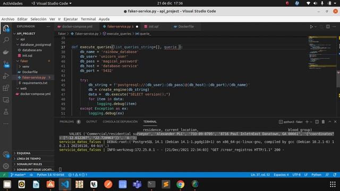Open the Explorer view in activity bar
This screenshot has height=191, width=340.
6,28
